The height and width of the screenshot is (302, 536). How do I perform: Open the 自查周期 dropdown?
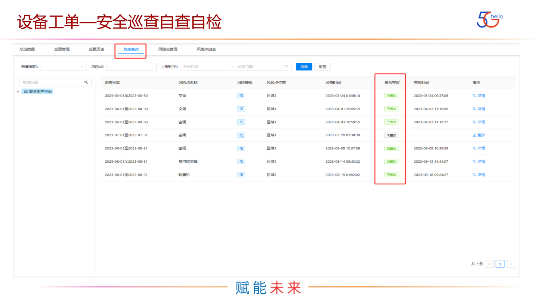click(63, 67)
